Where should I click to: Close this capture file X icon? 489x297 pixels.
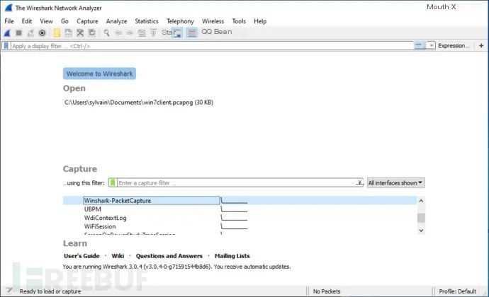(x=80, y=33)
